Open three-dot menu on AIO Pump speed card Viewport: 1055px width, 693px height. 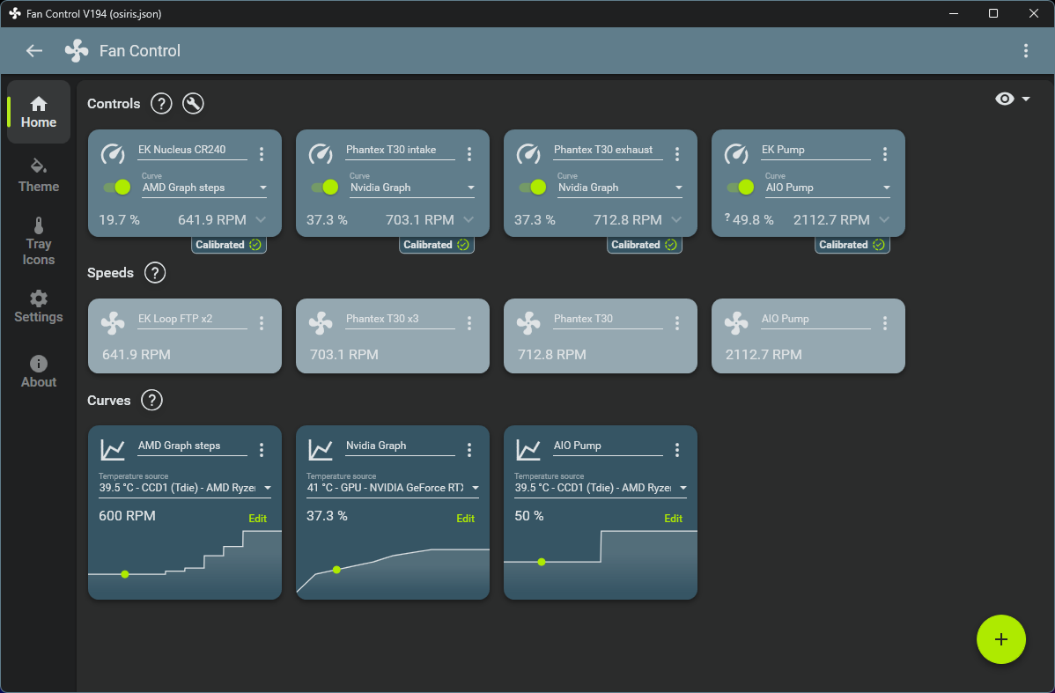click(x=885, y=323)
